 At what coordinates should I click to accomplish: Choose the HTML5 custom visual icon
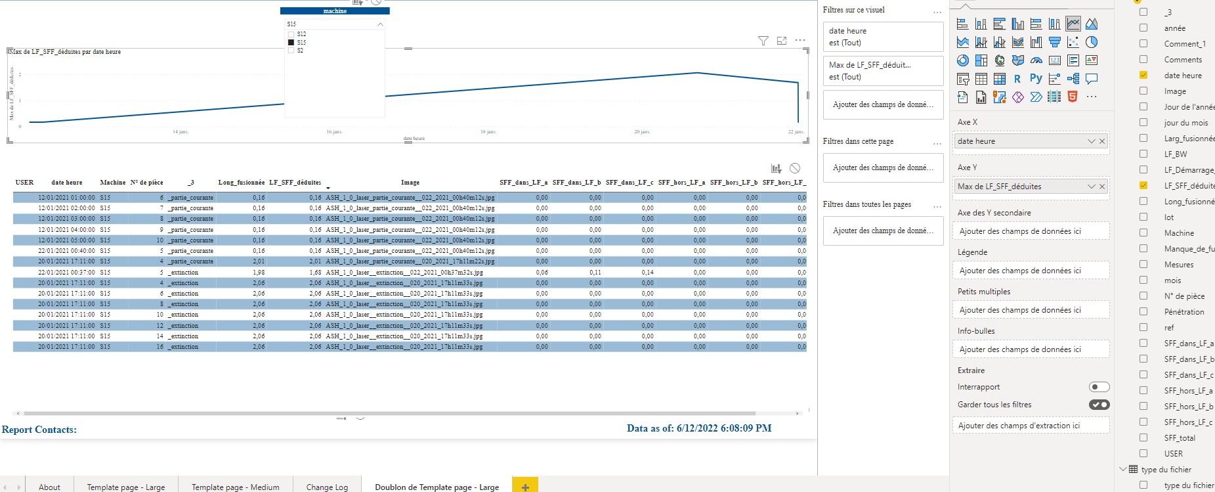click(1073, 97)
